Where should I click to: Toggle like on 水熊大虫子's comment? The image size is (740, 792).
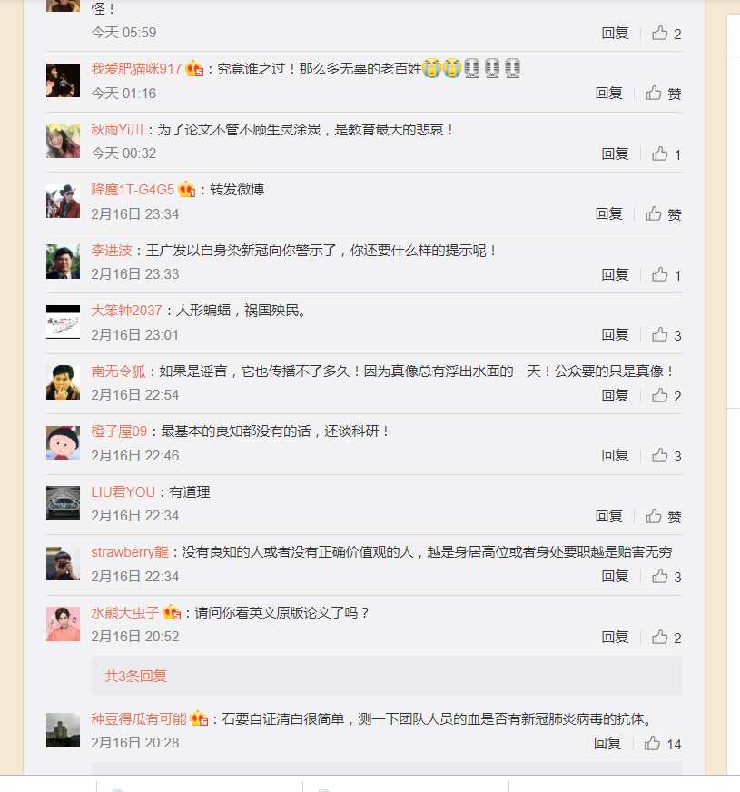(x=660, y=637)
